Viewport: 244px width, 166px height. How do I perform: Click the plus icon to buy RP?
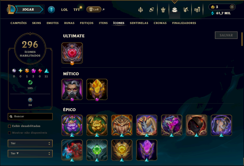(x=232, y=7)
